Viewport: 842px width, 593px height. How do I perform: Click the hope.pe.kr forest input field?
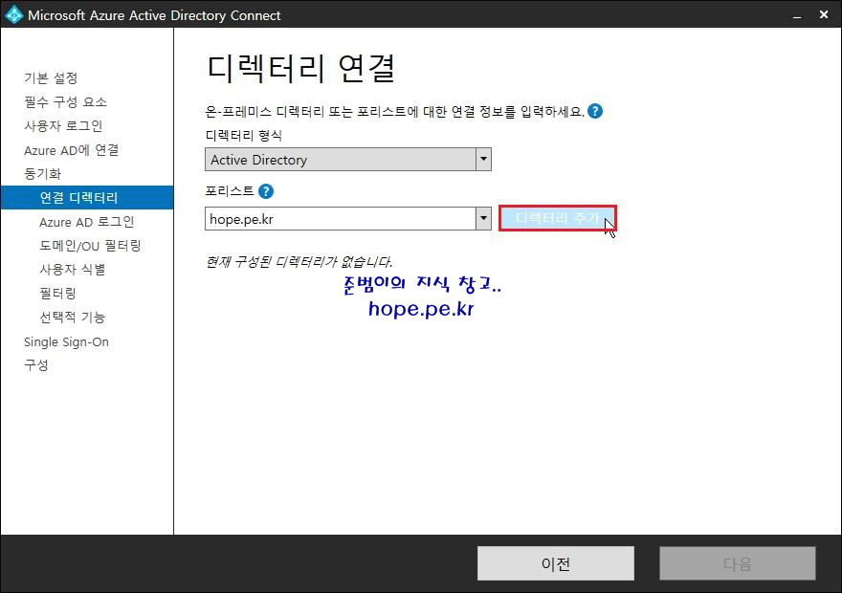(341, 219)
